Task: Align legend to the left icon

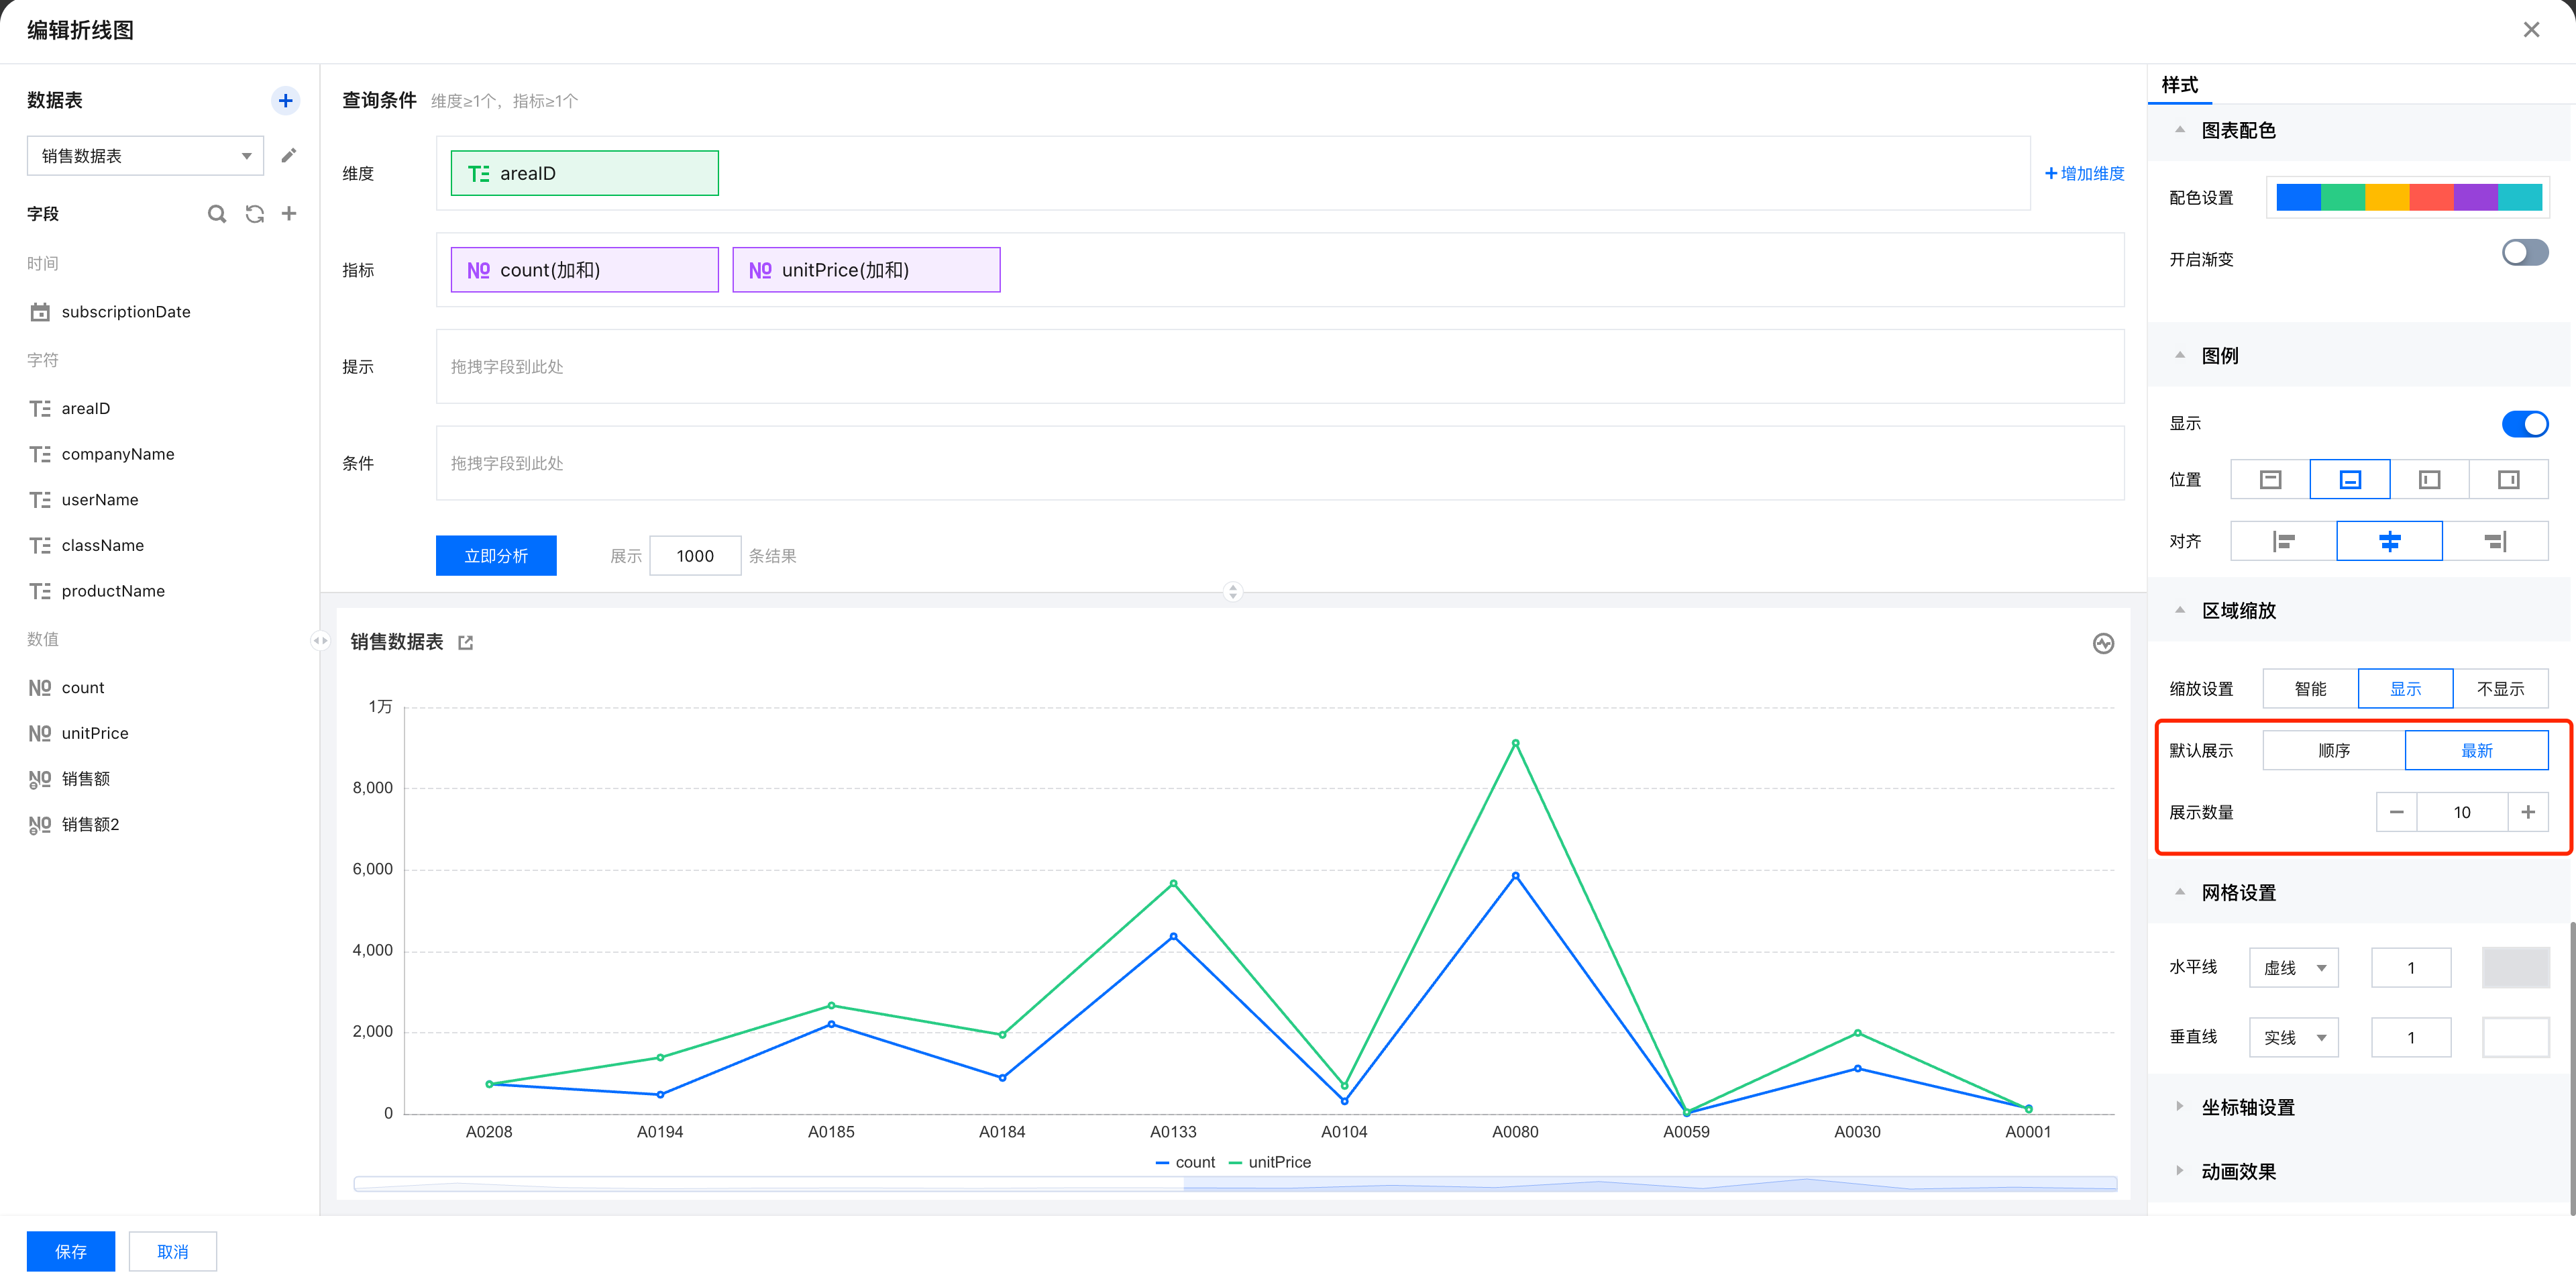Action: pos(2283,542)
